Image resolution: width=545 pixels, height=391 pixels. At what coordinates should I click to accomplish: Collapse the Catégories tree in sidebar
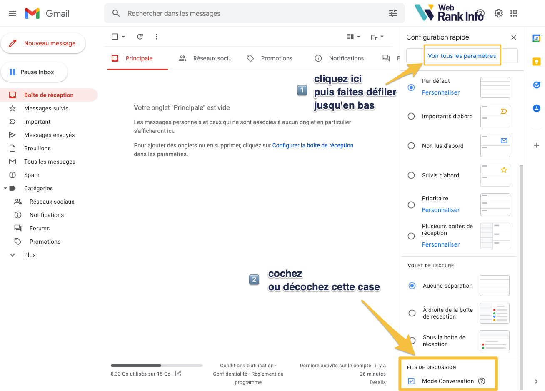(x=5, y=188)
